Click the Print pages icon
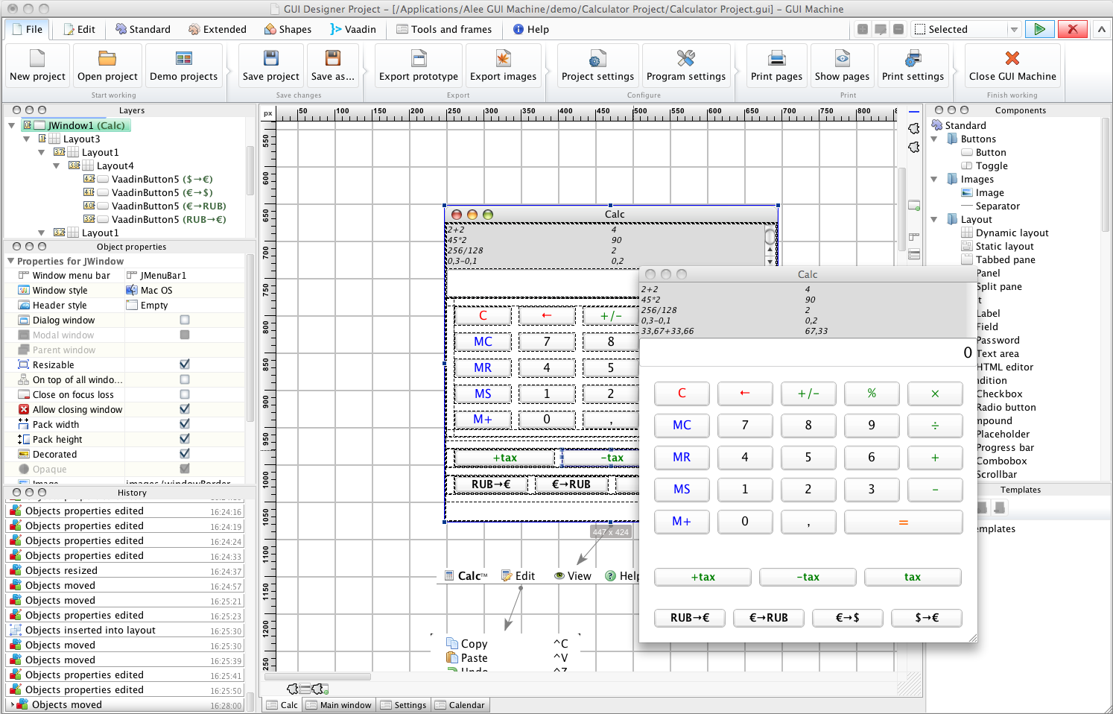 tap(776, 59)
